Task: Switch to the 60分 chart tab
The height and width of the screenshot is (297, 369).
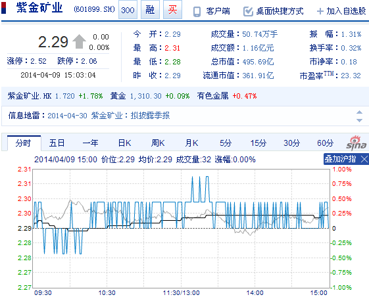Action: [x=325, y=143]
